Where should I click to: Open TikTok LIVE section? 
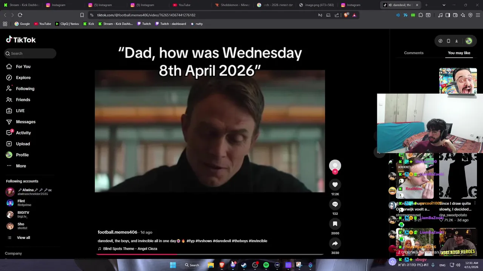[x=15, y=111]
